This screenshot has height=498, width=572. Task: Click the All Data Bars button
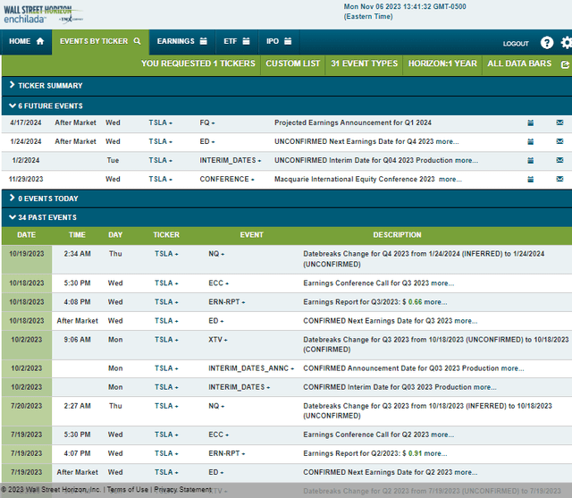519,63
